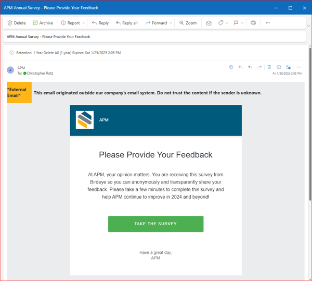The width and height of the screenshot is (312, 281).
Task: Open message header more actions ellipsis
Action: click(298, 67)
